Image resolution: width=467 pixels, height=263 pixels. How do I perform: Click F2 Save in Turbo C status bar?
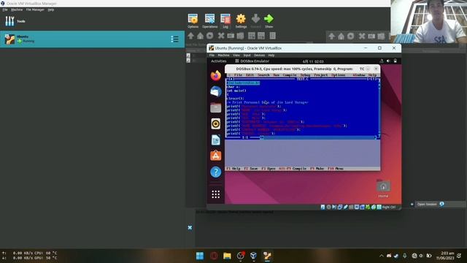click(251, 169)
